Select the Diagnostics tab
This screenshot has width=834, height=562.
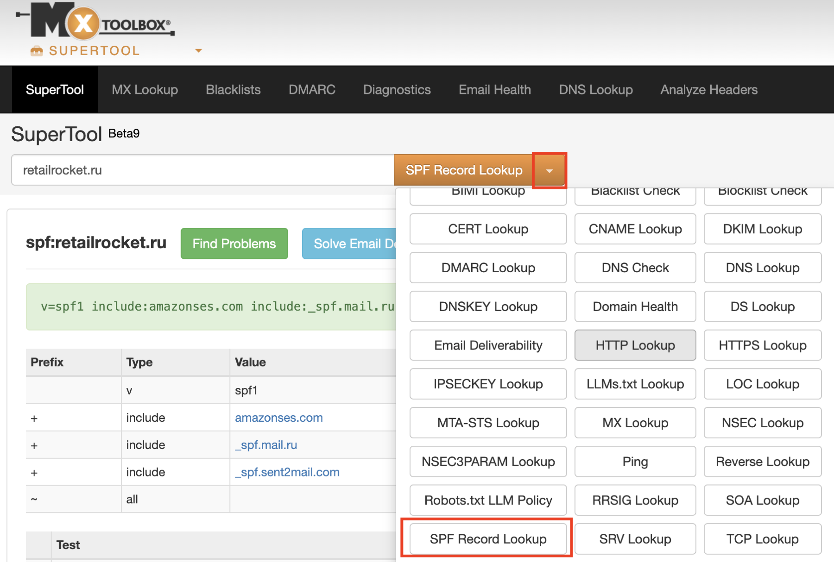tap(397, 89)
